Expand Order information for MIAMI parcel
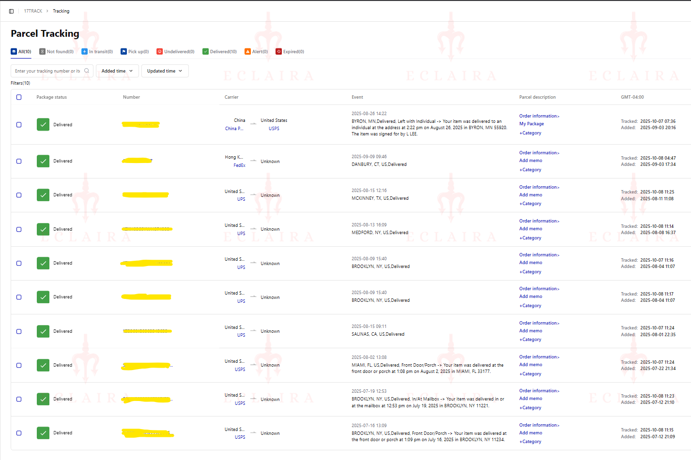691x460 pixels. pyautogui.click(x=539, y=357)
